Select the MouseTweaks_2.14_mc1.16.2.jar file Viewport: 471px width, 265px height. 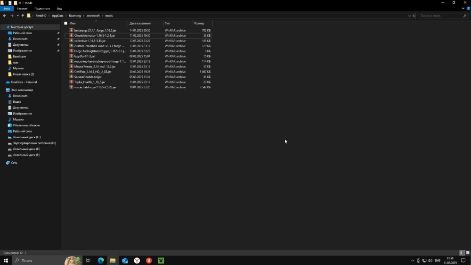[95, 66]
